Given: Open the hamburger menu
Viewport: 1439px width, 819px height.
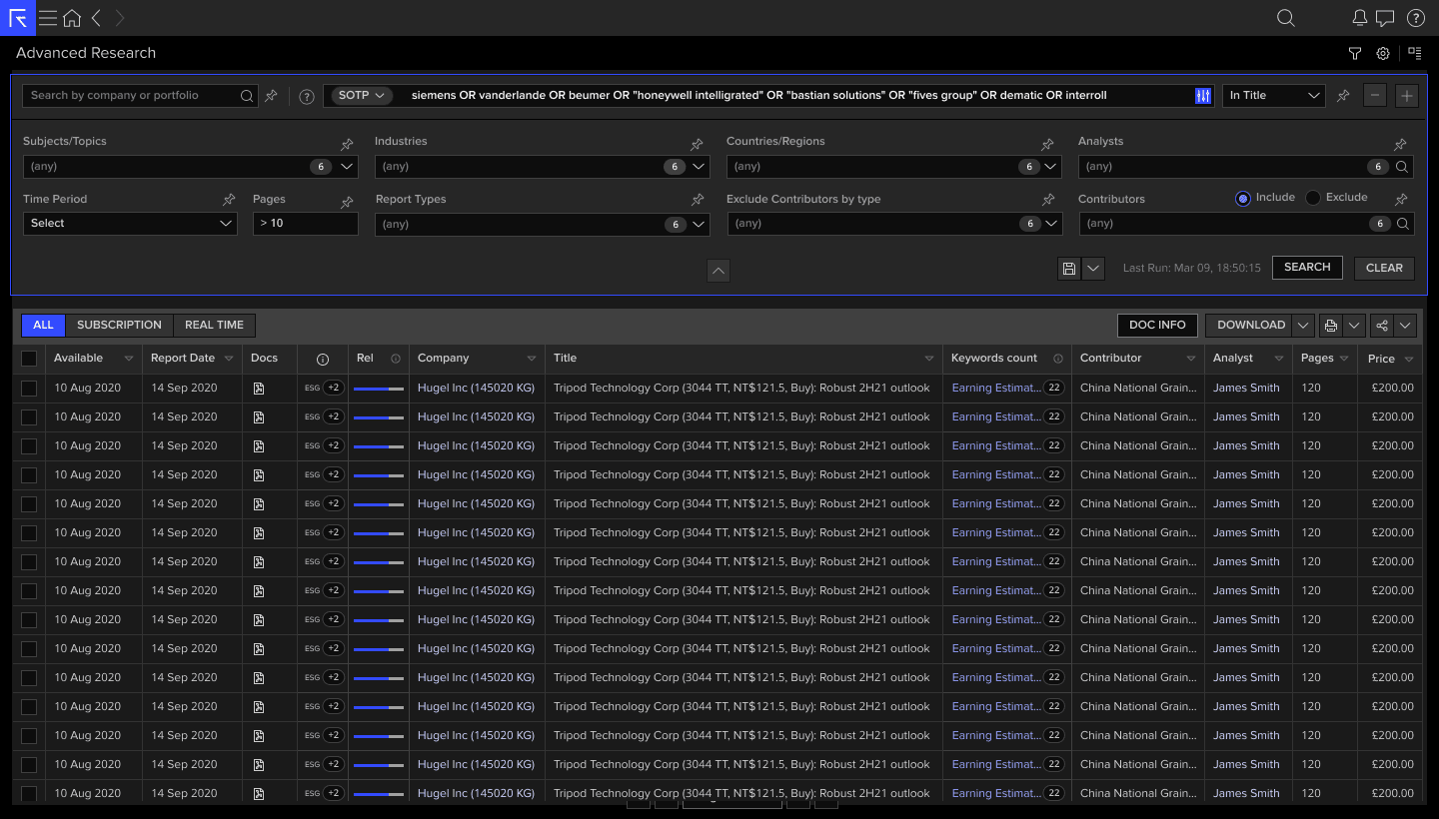Looking at the screenshot, I should click(47, 18).
